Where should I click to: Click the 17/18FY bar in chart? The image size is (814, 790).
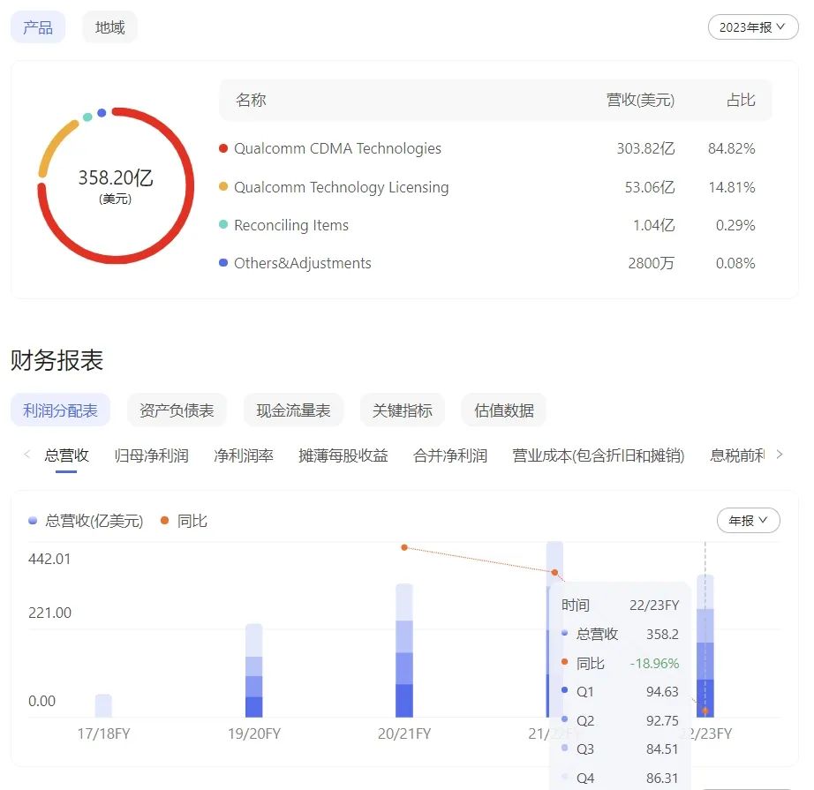[x=103, y=706]
